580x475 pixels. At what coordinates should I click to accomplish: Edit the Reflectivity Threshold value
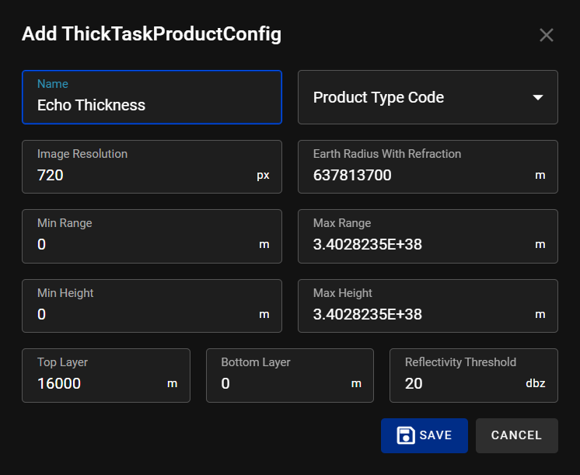pyautogui.click(x=459, y=383)
